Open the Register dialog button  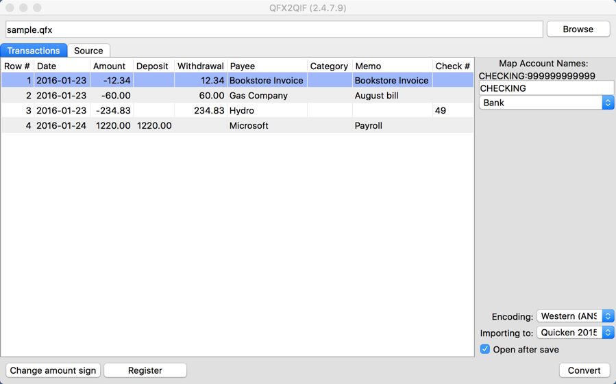click(145, 370)
